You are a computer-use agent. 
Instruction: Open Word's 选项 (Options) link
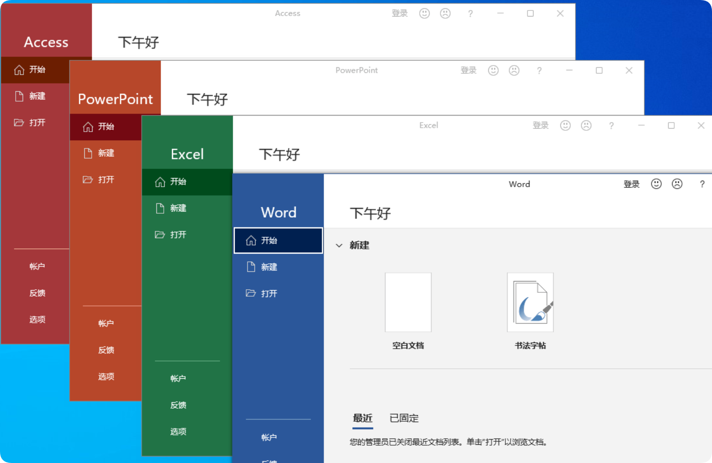[269, 460]
